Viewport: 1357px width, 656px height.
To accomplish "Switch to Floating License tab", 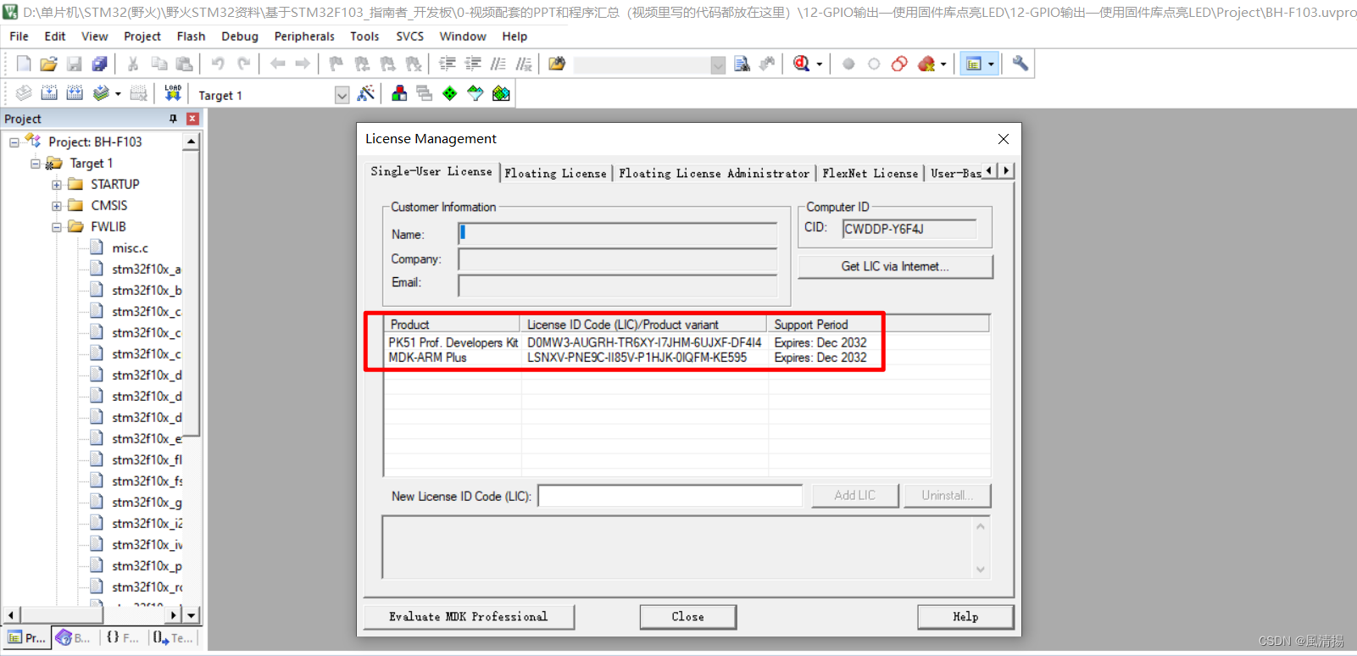I will [x=556, y=173].
